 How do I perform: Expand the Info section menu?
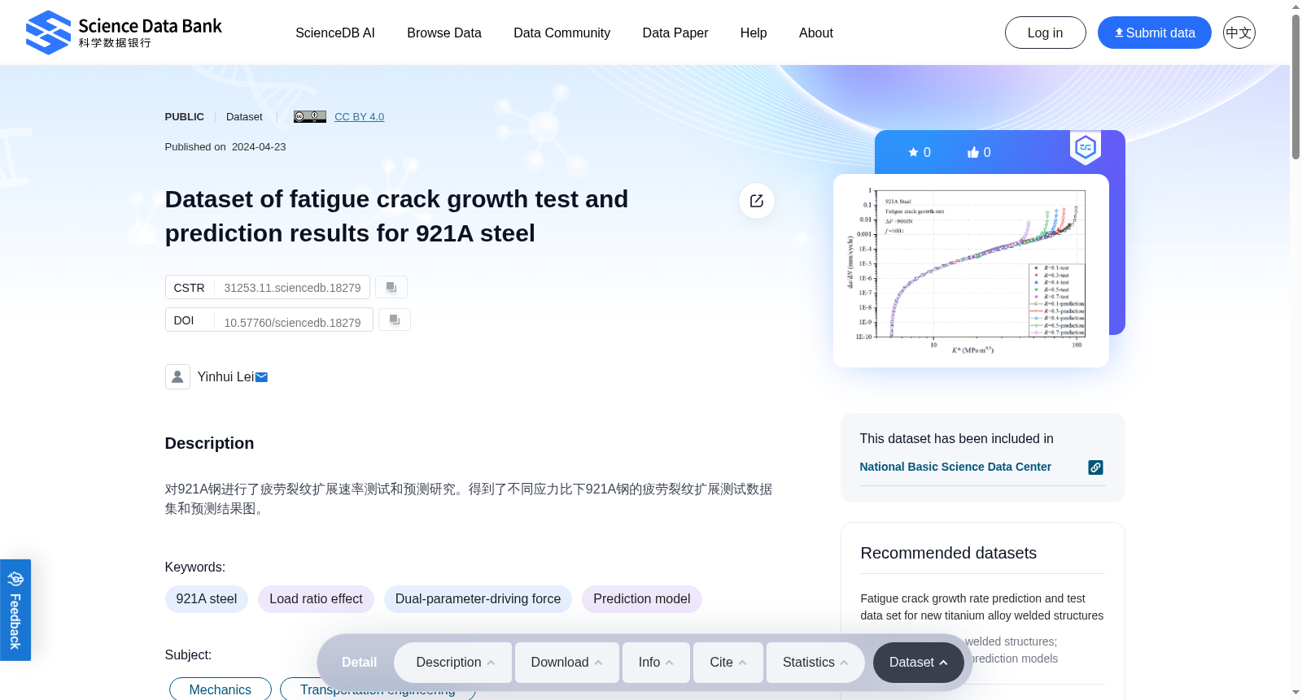tap(657, 663)
